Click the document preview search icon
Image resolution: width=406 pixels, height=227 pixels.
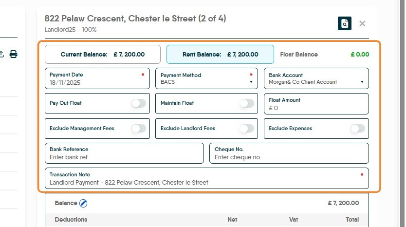tap(344, 23)
